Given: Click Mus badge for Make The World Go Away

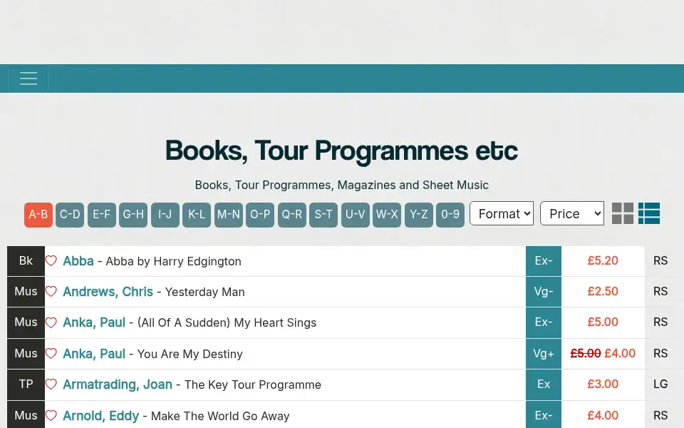Looking at the screenshot, I should pos(26,415).
